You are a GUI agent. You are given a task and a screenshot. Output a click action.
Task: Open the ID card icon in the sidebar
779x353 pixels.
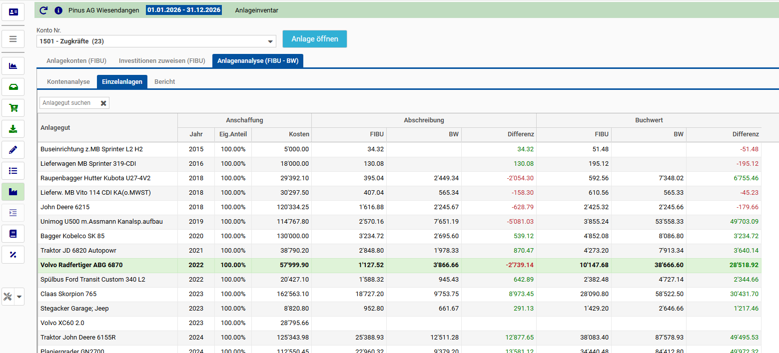[x=13, y=12]
